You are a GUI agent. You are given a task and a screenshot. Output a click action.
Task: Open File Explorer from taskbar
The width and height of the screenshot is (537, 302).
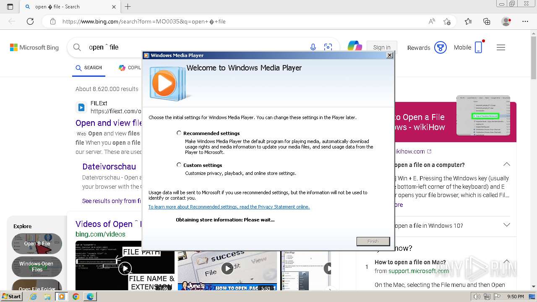coord(47,297)
